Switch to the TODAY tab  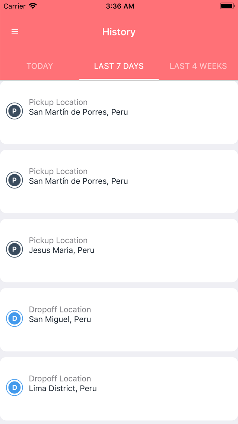[39, 66]
